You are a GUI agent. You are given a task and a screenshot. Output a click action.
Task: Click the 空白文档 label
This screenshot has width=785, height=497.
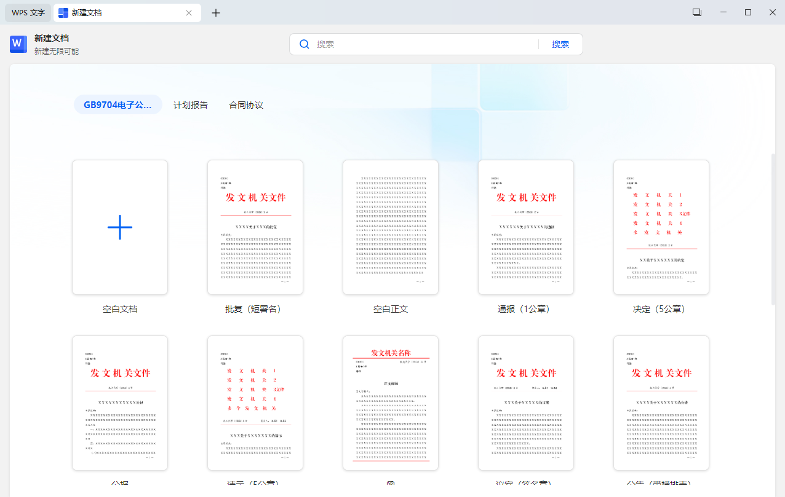click(120, 309)
